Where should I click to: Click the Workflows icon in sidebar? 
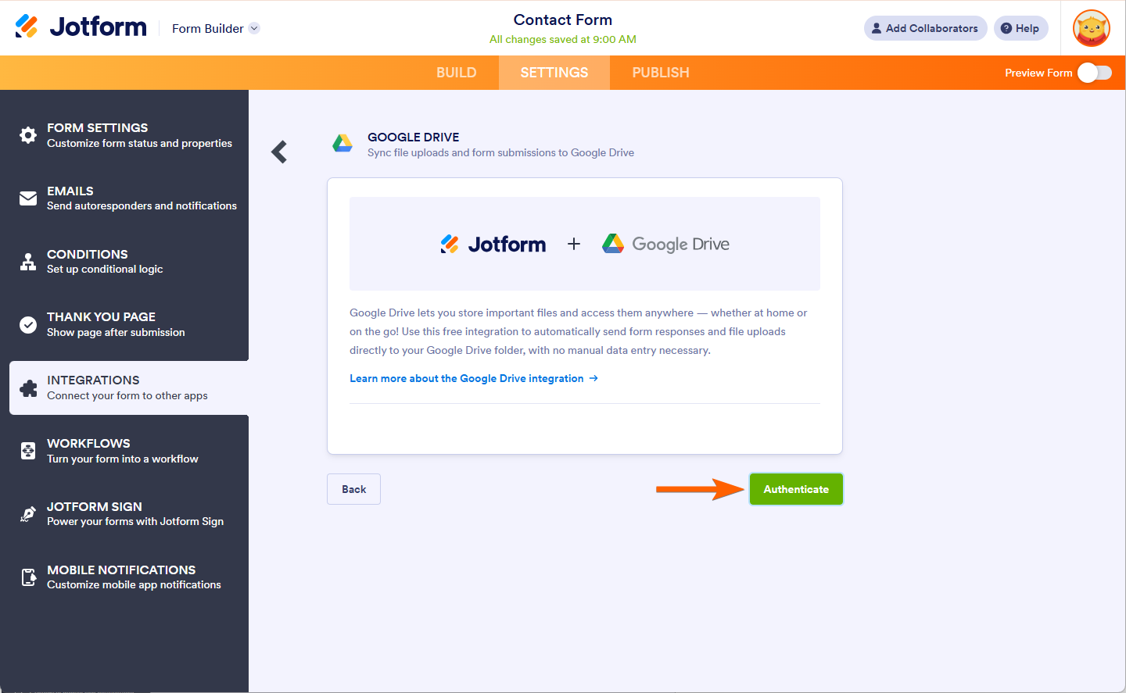coord(28,451)
